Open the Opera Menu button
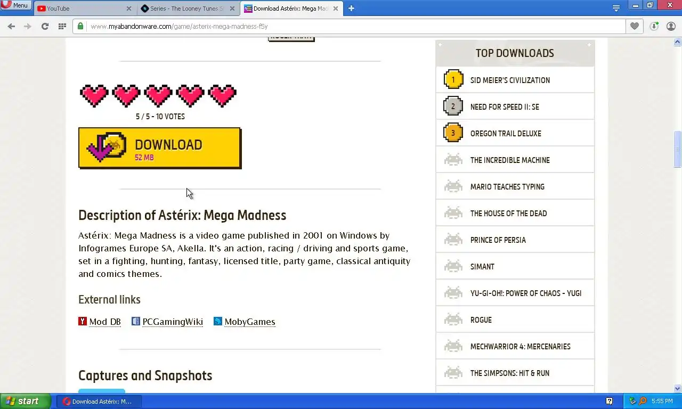 [15, 5]
